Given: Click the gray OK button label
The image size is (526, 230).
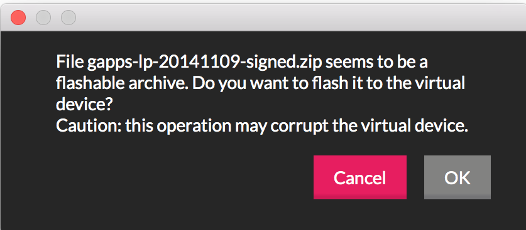Looking at the screenshot, I should point(458,177).
